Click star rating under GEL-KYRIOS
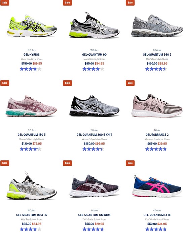The image size is (185, 234). click(31, 69)
